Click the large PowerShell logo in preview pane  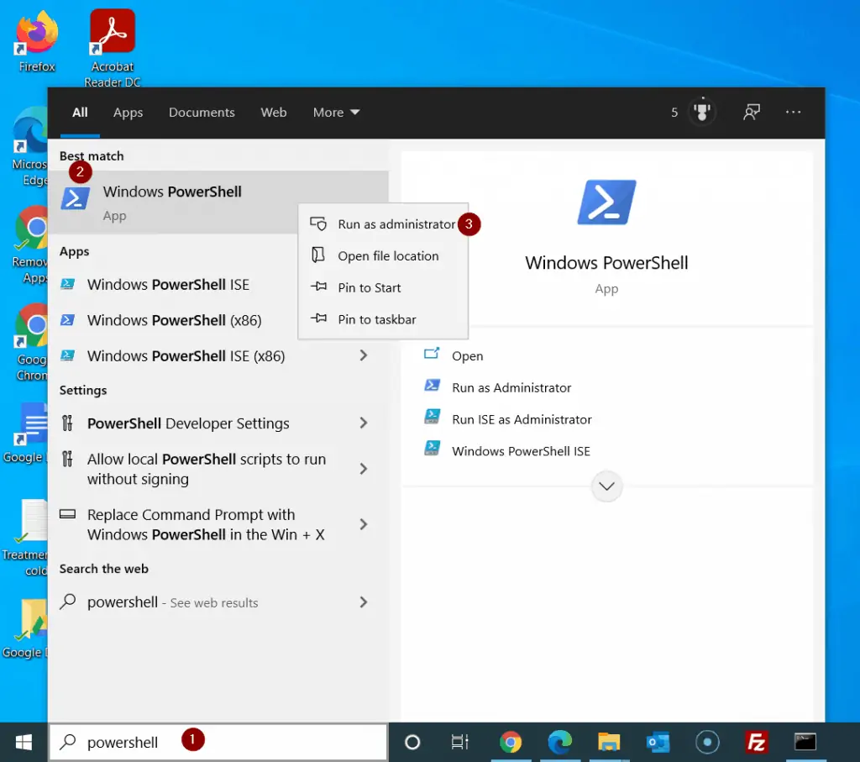click(x=606, y=202)
